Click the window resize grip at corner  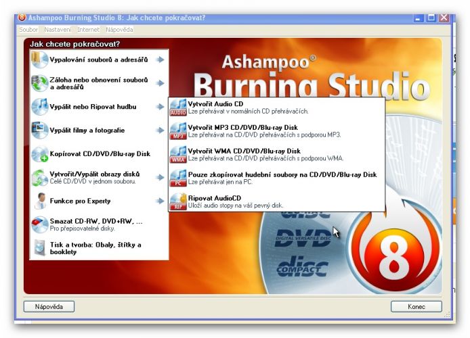coord(448,314)
